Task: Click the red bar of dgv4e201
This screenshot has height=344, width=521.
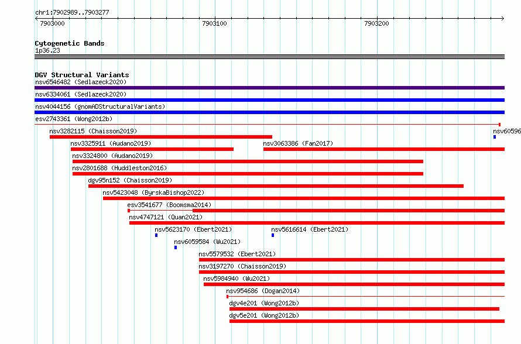Action: [x=364, y=309]
